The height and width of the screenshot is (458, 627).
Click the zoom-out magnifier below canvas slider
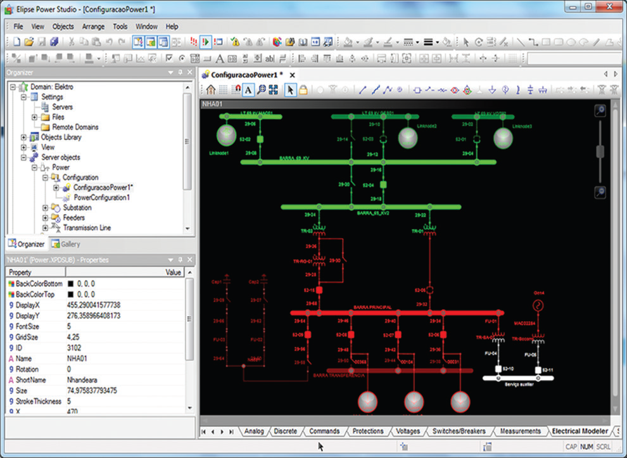600,193
